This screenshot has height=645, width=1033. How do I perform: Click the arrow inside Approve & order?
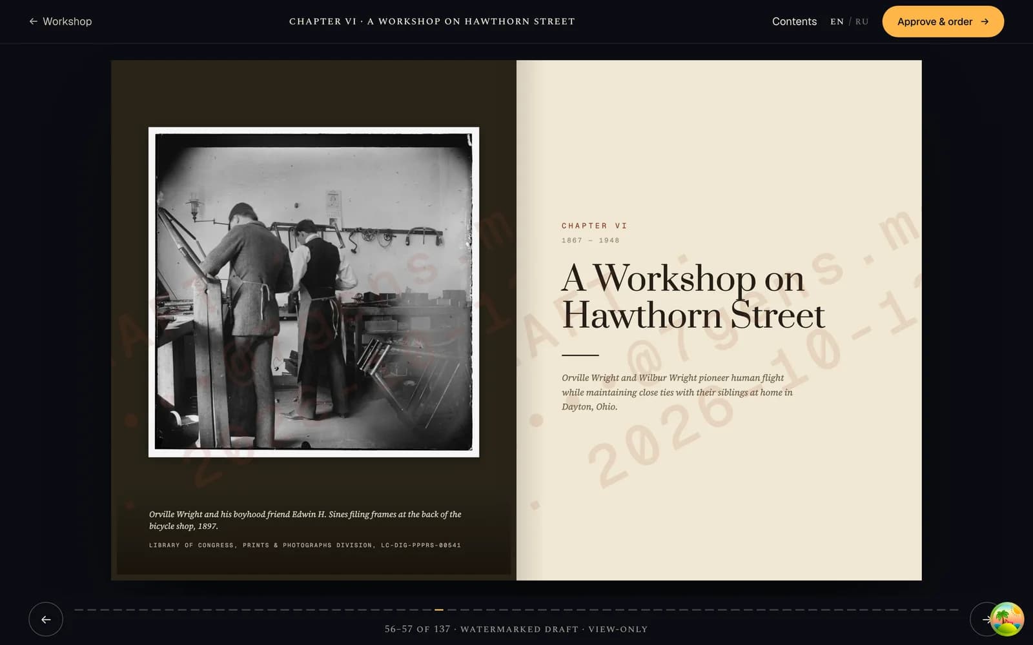point(985,21)
